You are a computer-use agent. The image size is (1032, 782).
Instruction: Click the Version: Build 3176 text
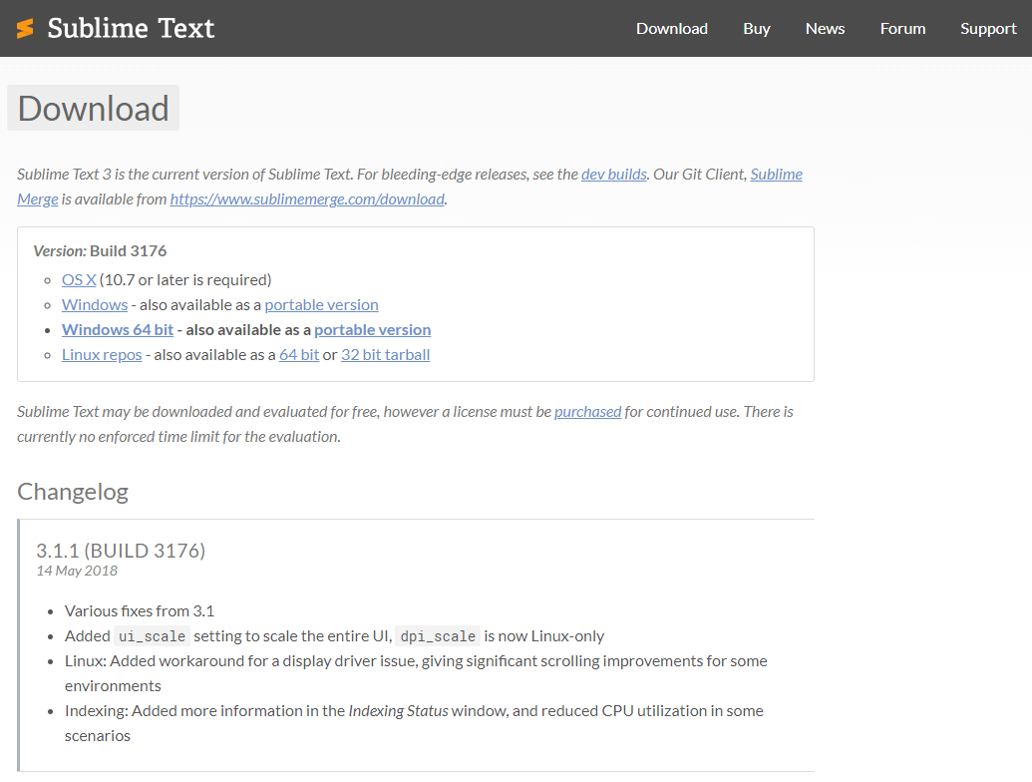point(100,250)
